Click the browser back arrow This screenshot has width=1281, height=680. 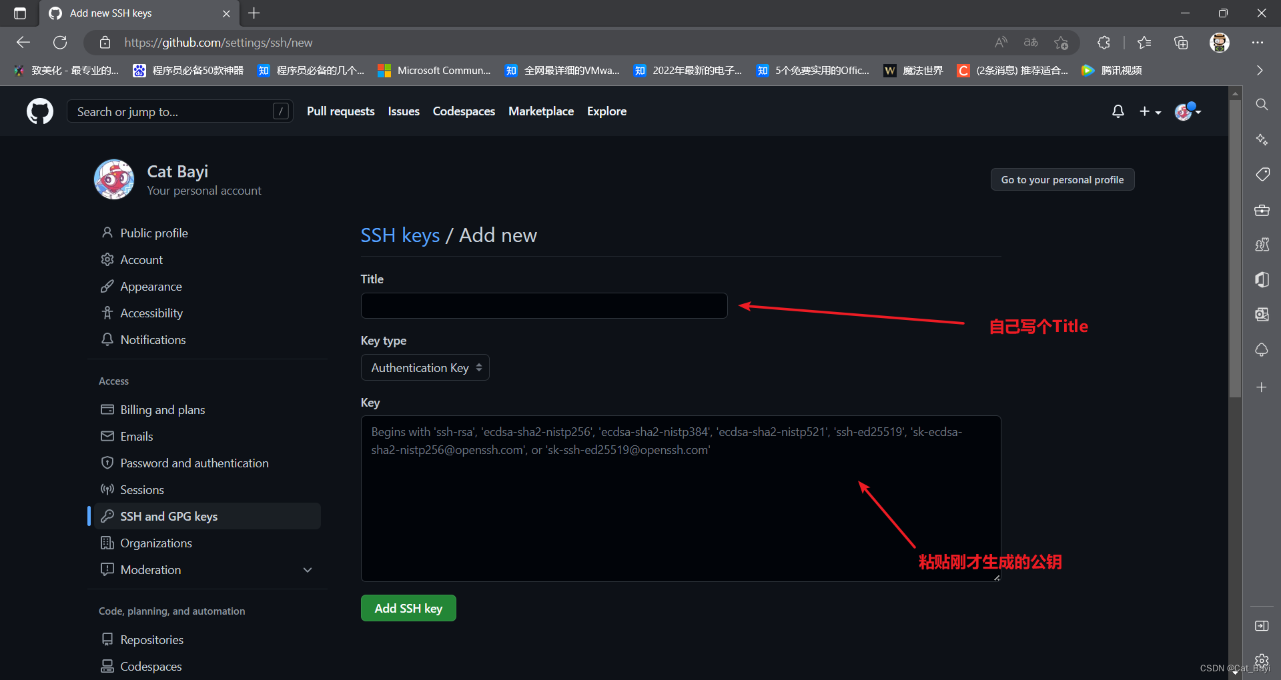[x=23, y=43]
